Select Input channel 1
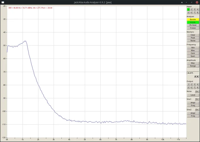The height and width of the screenshot is (142, 200). [188, 9]
